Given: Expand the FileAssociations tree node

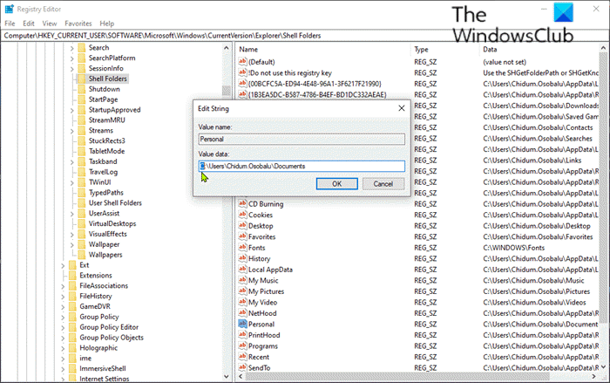Looking at the screenshot, I should tap(63, 286).
